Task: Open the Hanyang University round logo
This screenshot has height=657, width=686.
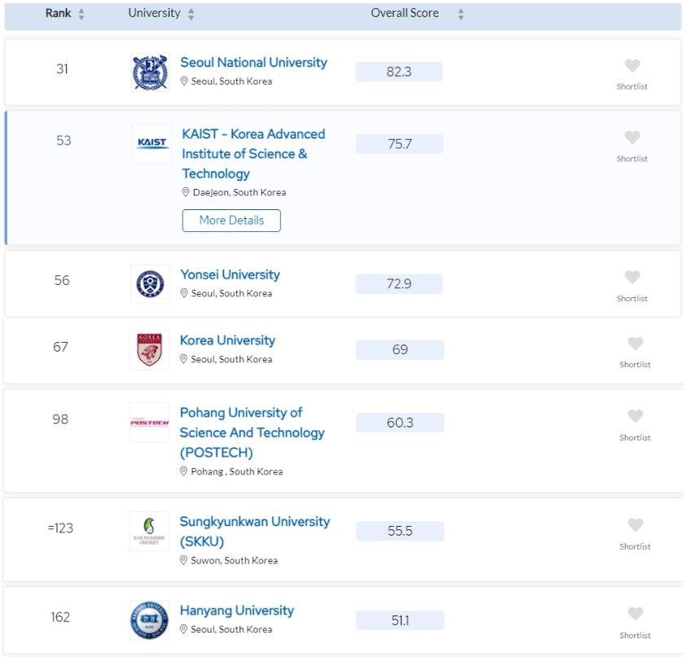Action: click(x=149, y=620)
